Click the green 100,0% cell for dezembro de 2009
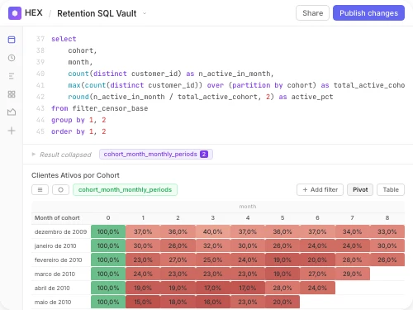The width and height of the screenshot is (413, 310). (x=108, y=231)
